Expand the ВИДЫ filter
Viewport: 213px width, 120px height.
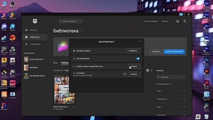click(171, 107)
